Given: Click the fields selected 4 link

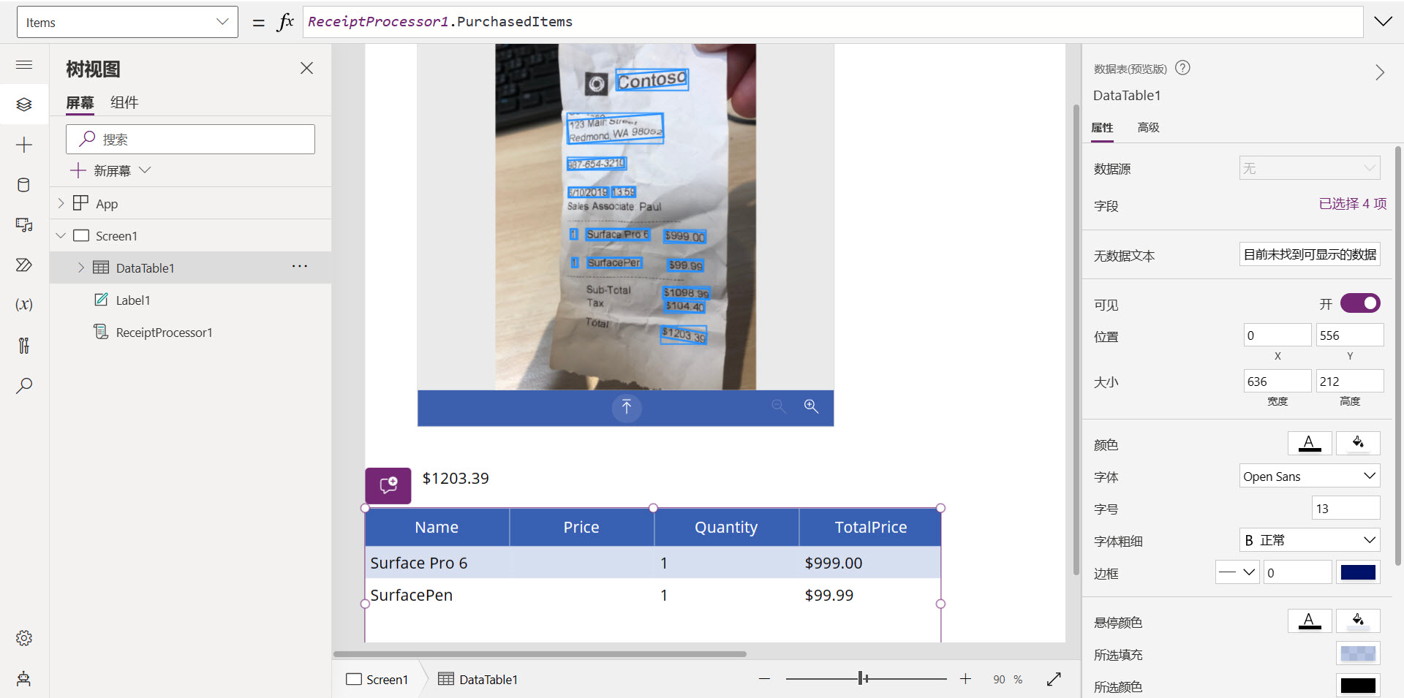Looking at the screenshot, I should coord(1353,204).
